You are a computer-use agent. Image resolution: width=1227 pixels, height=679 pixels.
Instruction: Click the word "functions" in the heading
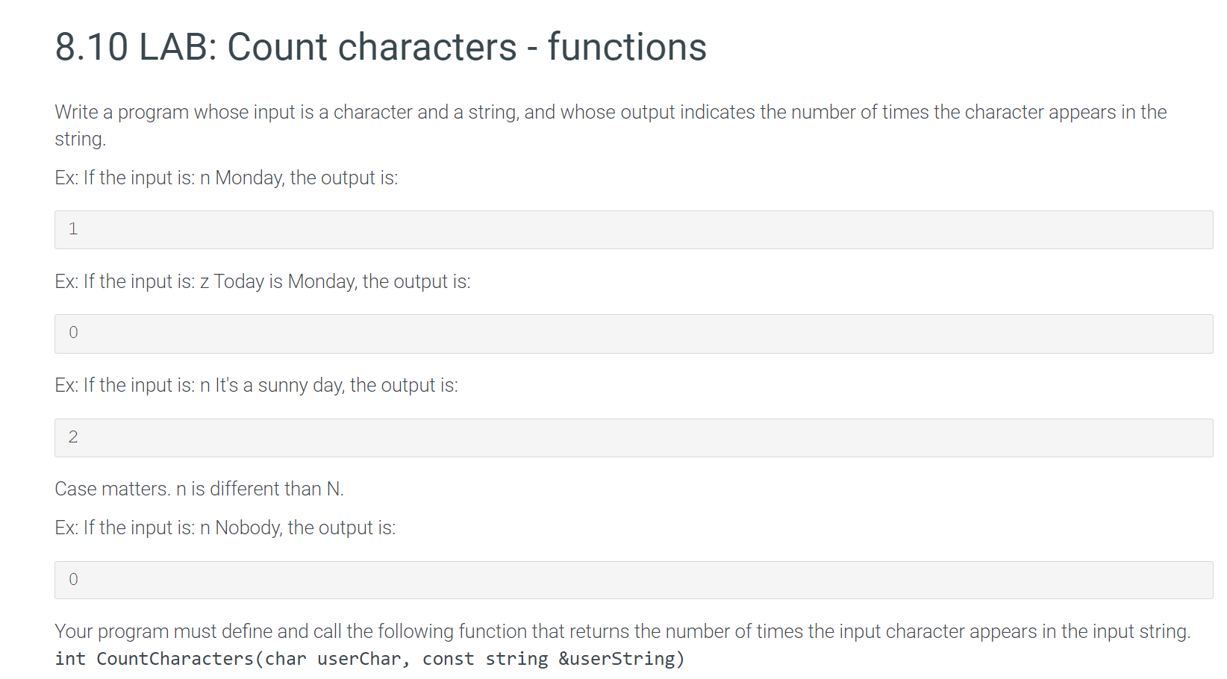click(627, 47)
